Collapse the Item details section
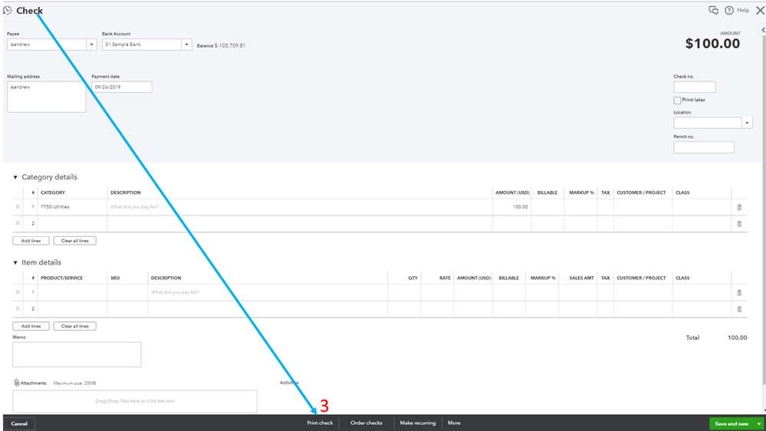The width and height of the screenshot is (766, 431). (15, 263)
